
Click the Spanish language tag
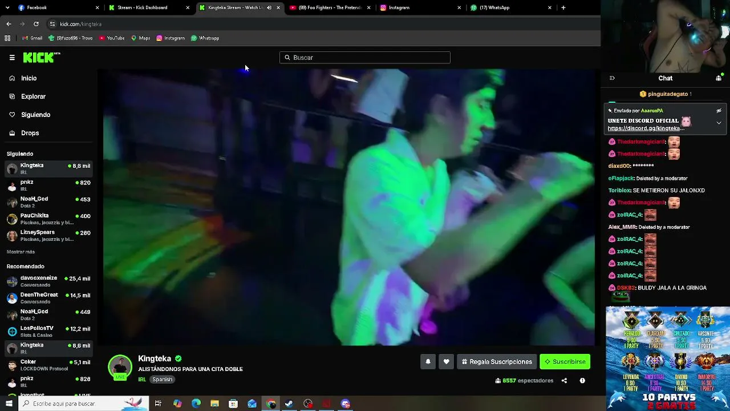click(162, 380)
